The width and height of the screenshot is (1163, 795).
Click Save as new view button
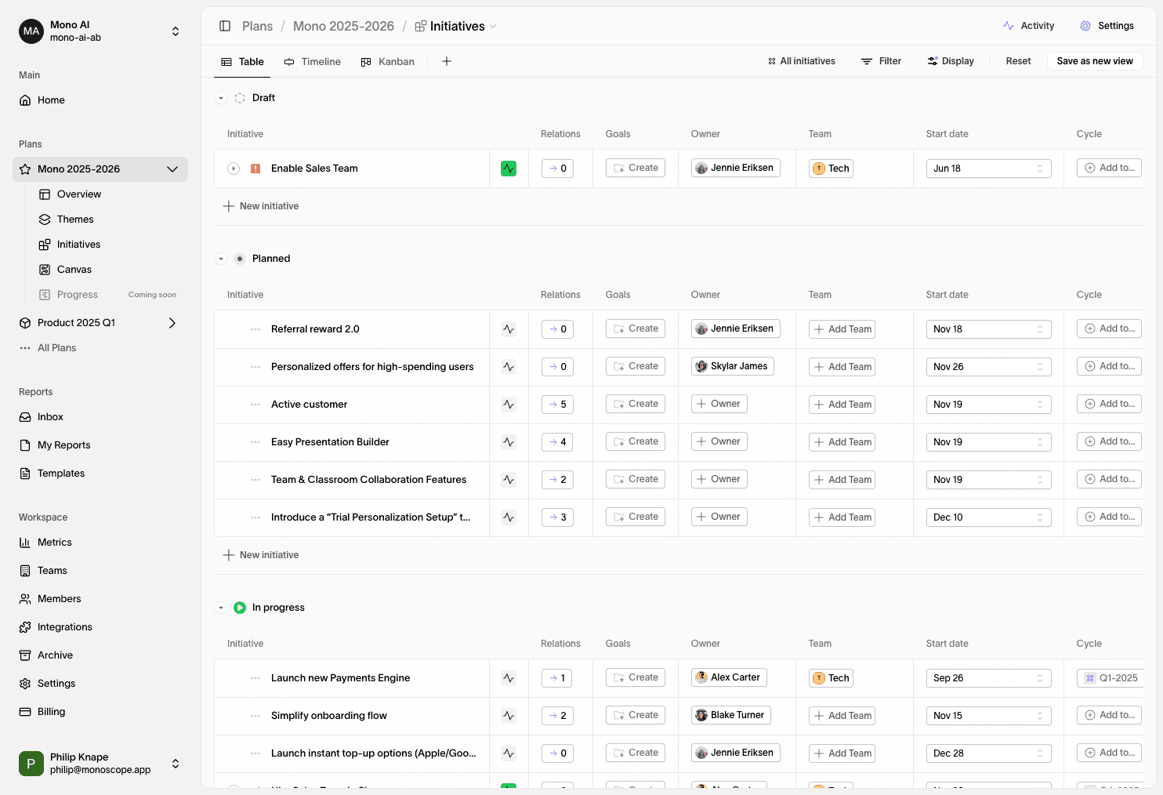1094,61
